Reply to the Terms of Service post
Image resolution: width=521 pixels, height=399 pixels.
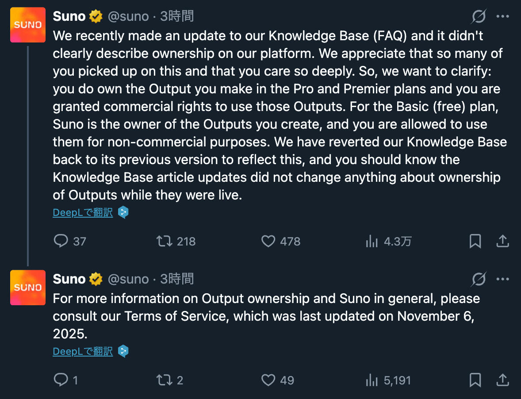[x=61, y=380]
